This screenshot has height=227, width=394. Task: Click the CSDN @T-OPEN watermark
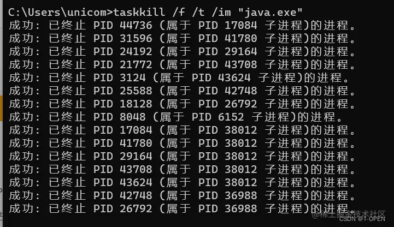(x=362, y=219)
